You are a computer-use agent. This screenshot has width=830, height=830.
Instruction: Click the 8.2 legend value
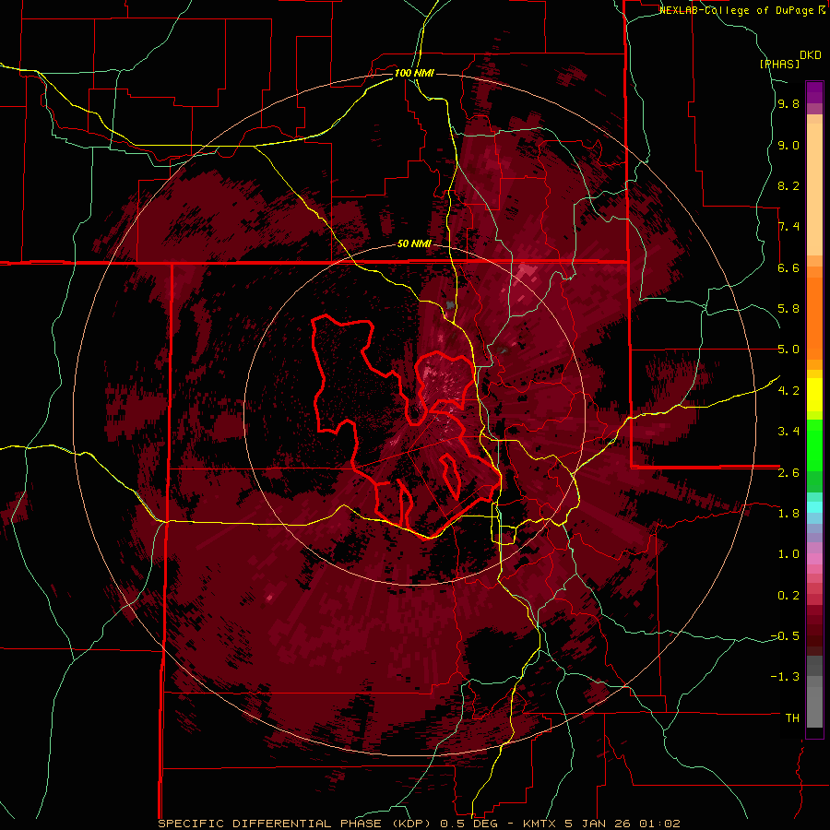click(788, 185)
